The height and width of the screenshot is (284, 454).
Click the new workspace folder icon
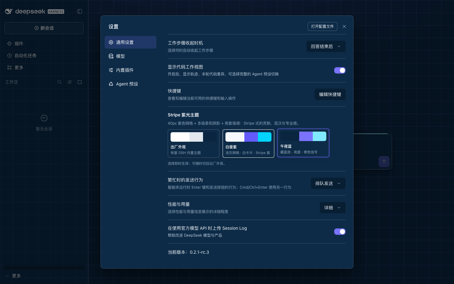(80, 82)
